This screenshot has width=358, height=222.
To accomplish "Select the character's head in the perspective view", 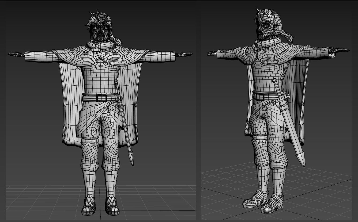I will tap(268, 25).
